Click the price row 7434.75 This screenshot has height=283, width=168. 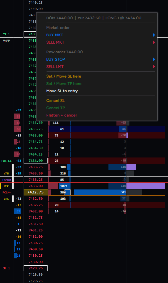pyautogui.click(x=36, y=142)
